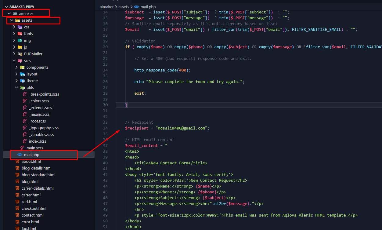This screenshot has width=382, height=230.
Task: Click the js folder icon
Action: tap(20, 47)
